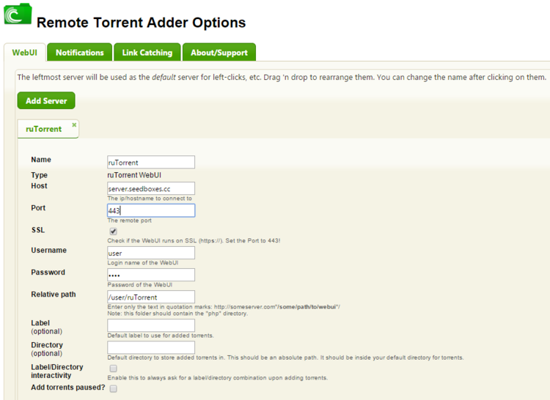
Task: Click the 'Default label to use for added torrents' text
Action: pos(161,336)
